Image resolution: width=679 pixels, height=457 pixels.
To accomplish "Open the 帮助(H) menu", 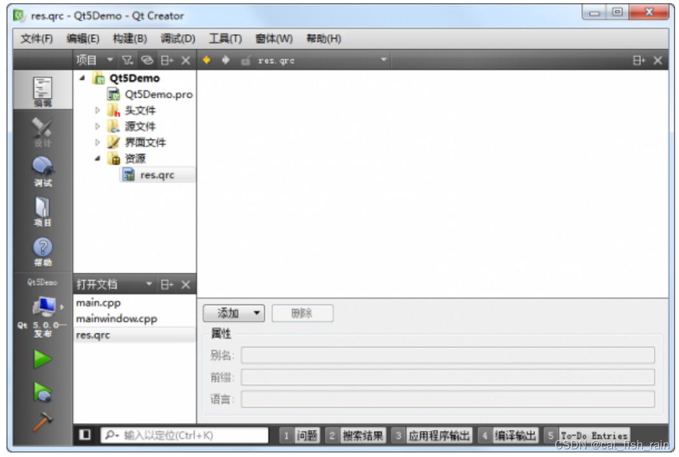I will pyautogui.click(x=324, y=39).
